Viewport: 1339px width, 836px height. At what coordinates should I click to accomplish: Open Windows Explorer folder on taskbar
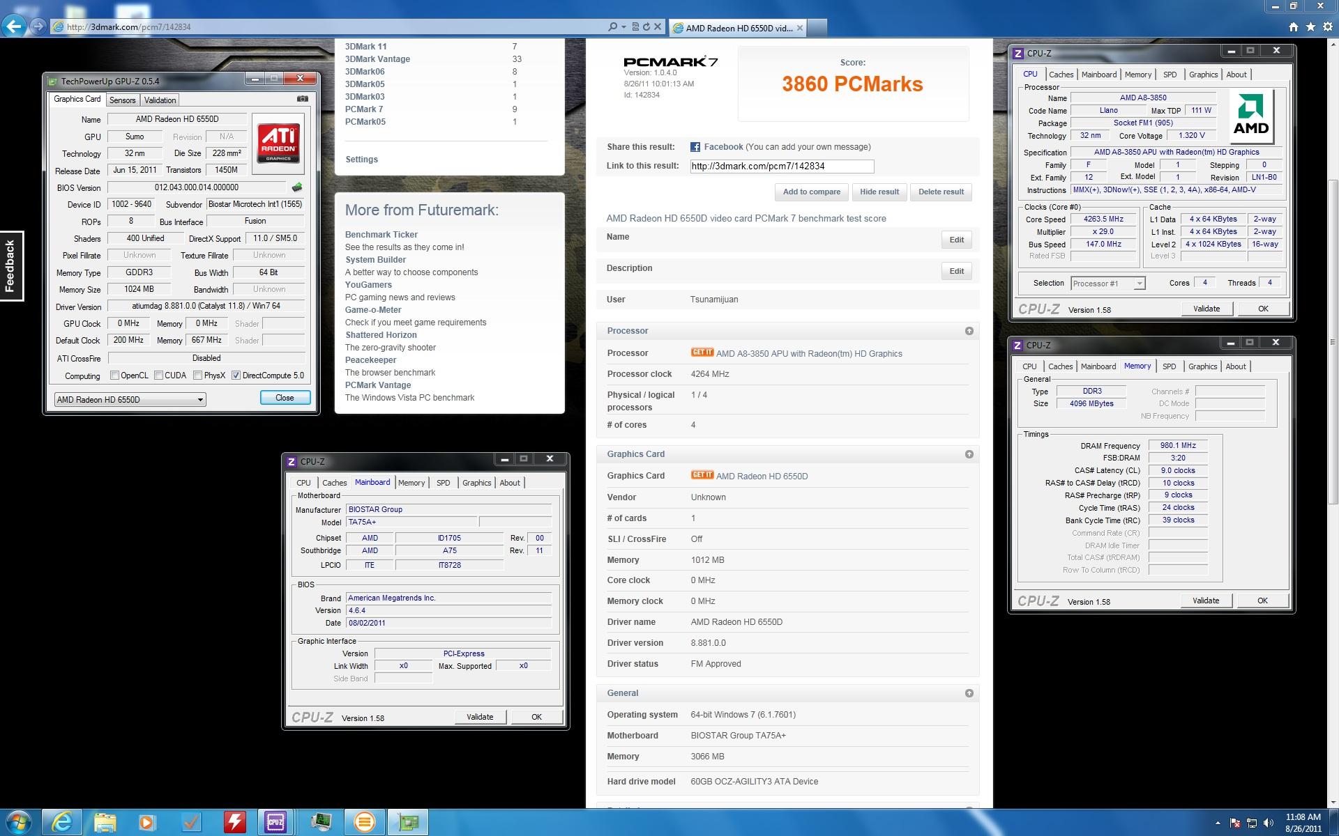(105, 822)
